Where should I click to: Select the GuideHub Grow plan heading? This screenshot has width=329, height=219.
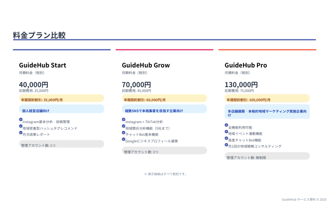[146, 65]
